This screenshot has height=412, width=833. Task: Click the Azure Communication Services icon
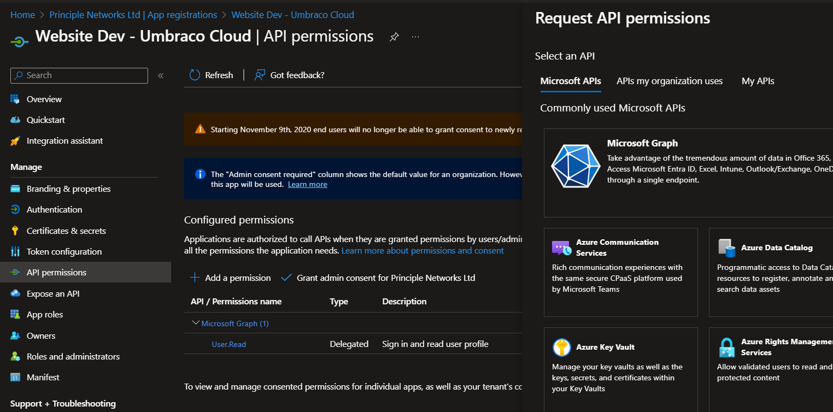pyautogui.click(x=561, y=248)
